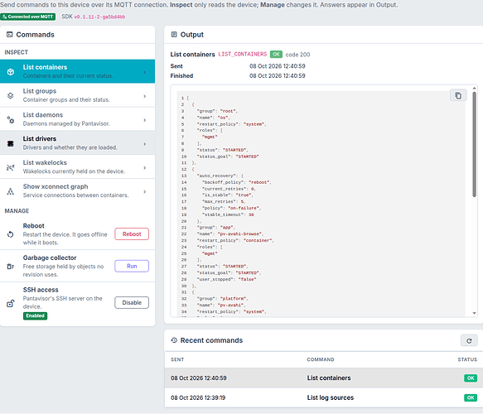The image size is (483, 414).
Task: Click the SDK version v0.1.11-2 text
Action: (99, 17)
